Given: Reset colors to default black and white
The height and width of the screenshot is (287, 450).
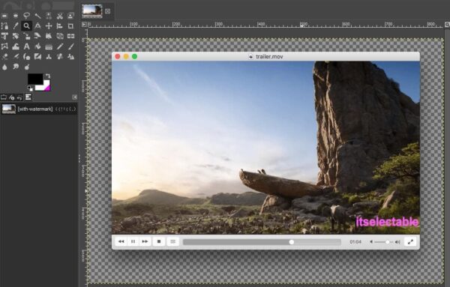Looking at the screenshot, I should tap(30, 88).
